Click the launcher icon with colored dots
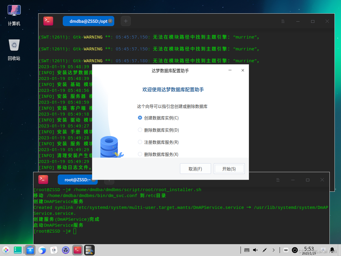341x256 pixels. click(6, 250)
